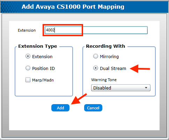Choose Dual Stream recording option

click(96, 68)
